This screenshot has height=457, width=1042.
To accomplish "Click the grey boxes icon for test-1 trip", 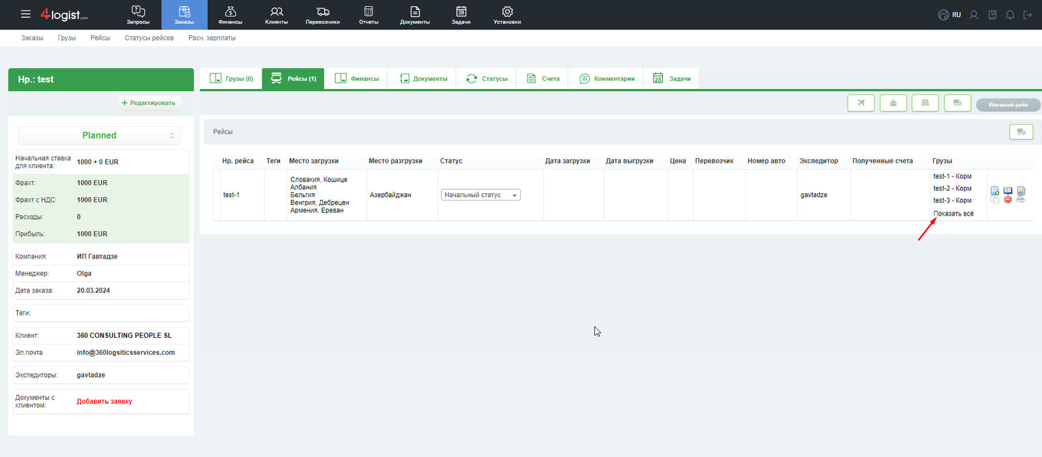I will click(x=1021, y=199).
